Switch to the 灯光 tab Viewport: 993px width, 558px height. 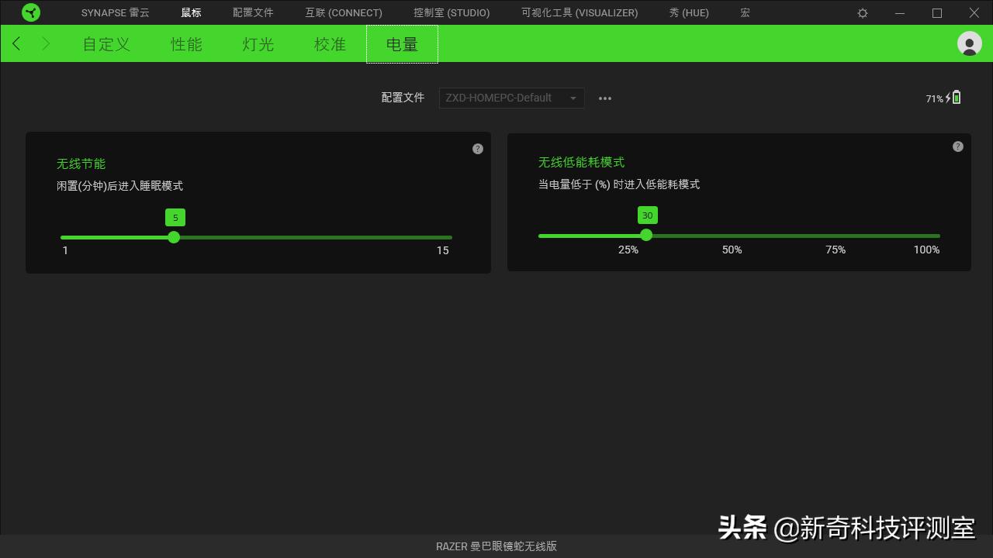coord(257,44)
